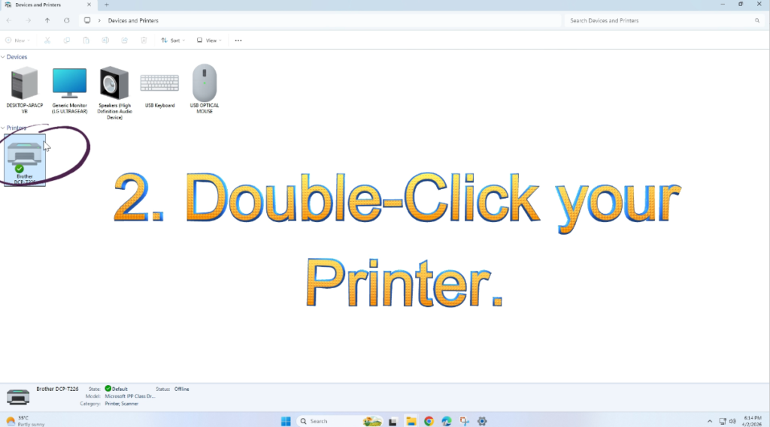Click the This PC monitor icon in address bar
770x427 pixels.
(87, 20)
